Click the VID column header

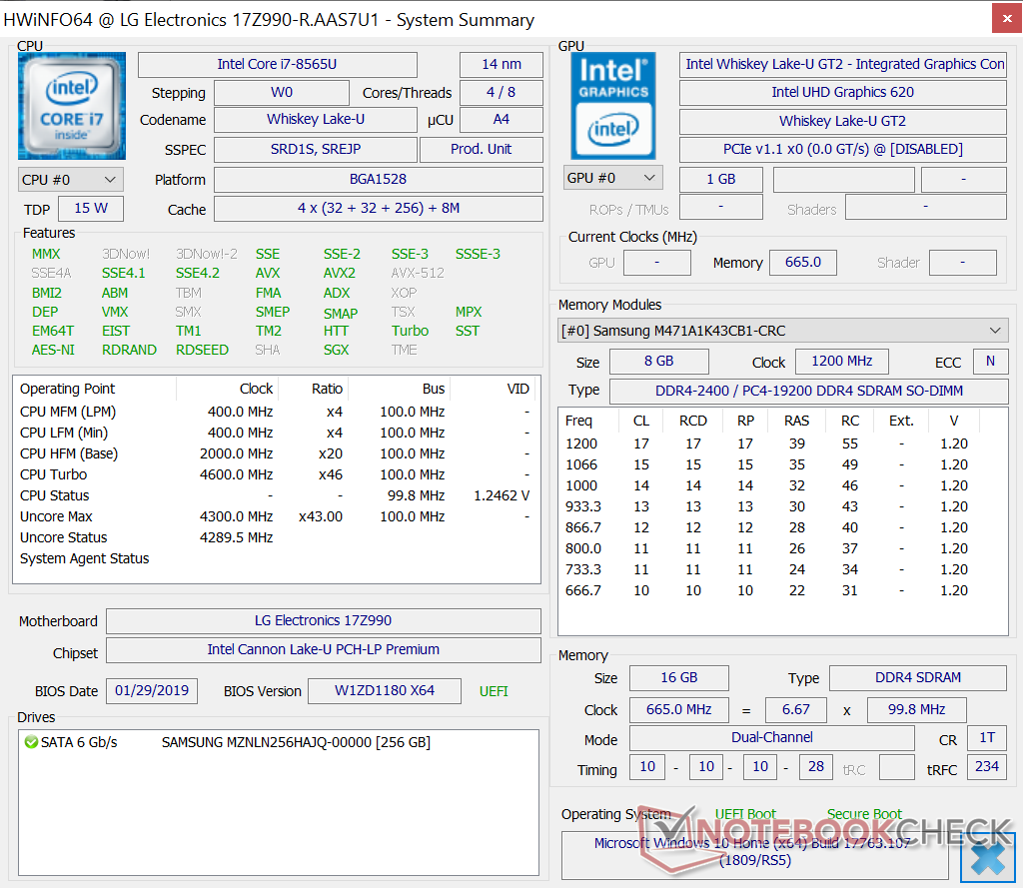point(494,389)
